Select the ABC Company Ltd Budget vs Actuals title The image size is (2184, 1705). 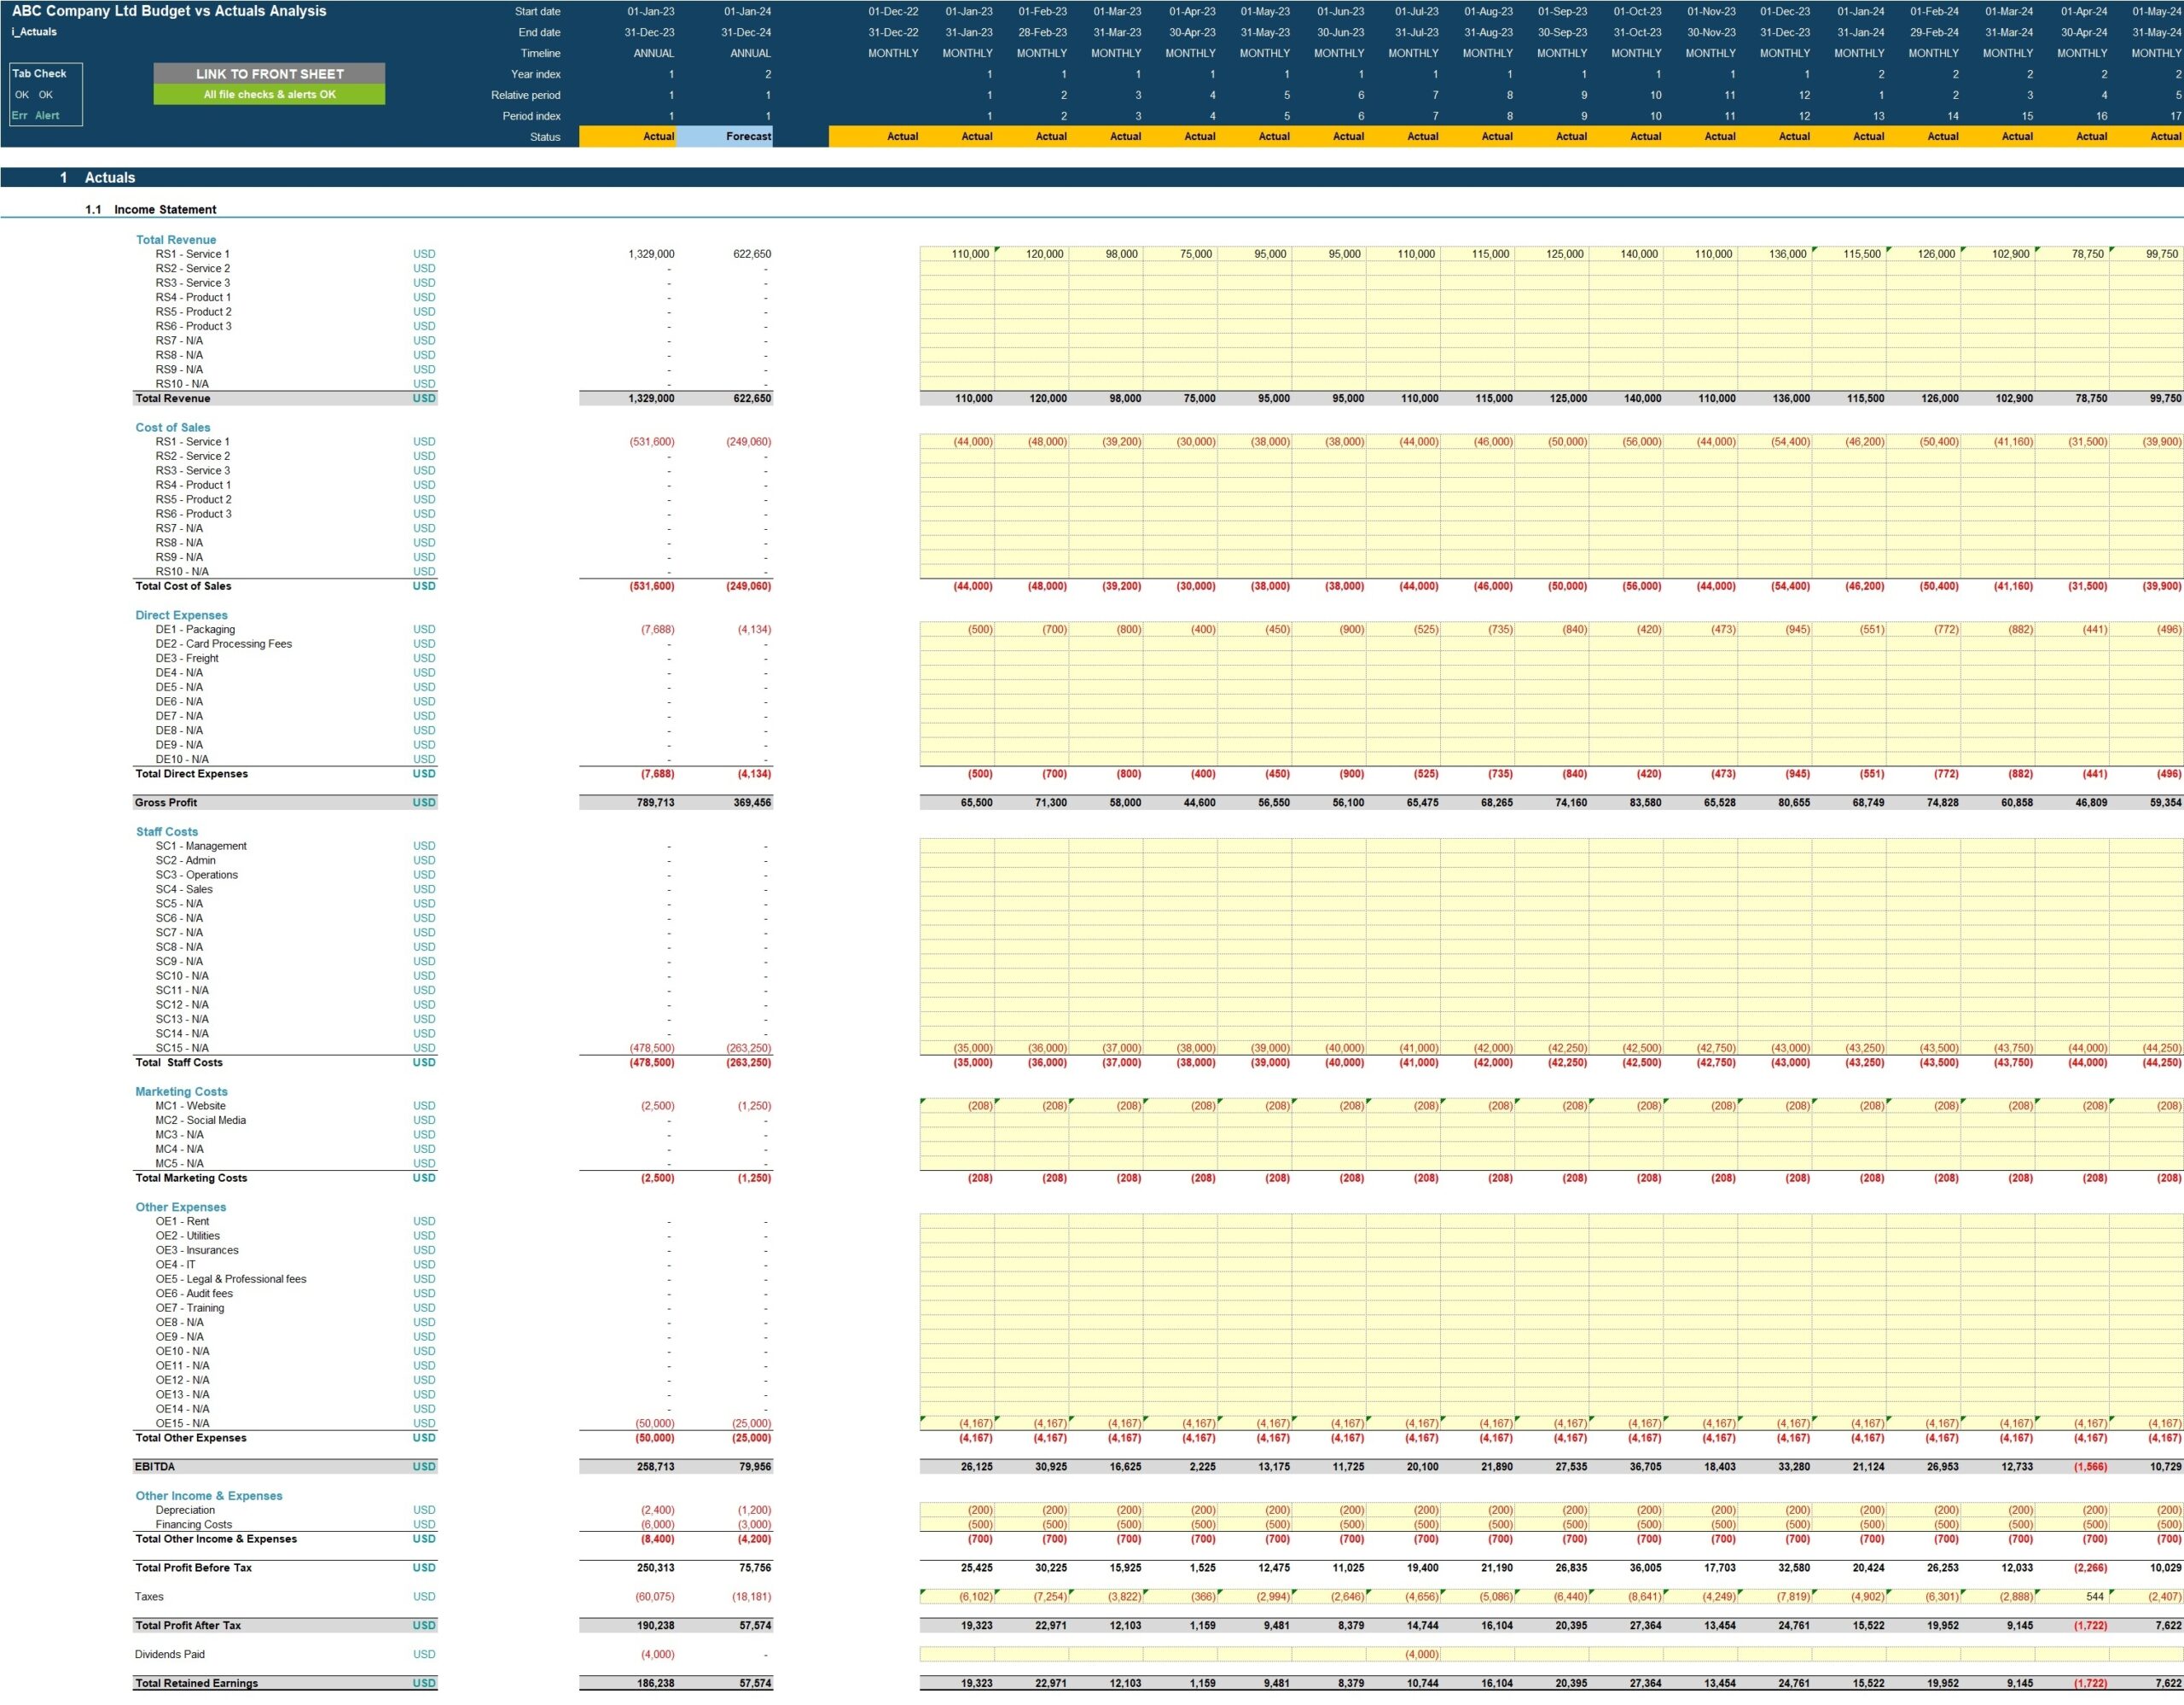click(x=169, y=11)
